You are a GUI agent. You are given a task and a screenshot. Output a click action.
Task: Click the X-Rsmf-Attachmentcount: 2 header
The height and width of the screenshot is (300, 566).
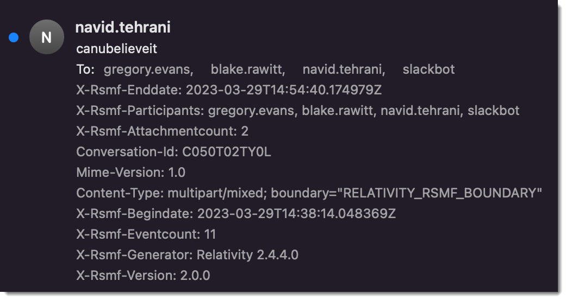point(163,131)
